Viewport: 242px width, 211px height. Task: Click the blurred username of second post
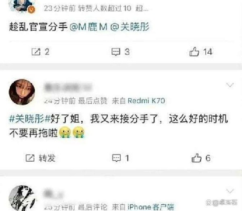pos(68,87)
